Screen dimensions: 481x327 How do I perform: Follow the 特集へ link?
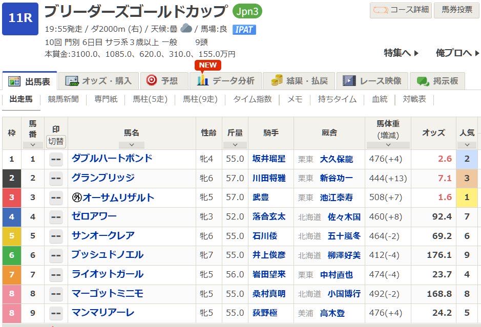coord(401,53)
